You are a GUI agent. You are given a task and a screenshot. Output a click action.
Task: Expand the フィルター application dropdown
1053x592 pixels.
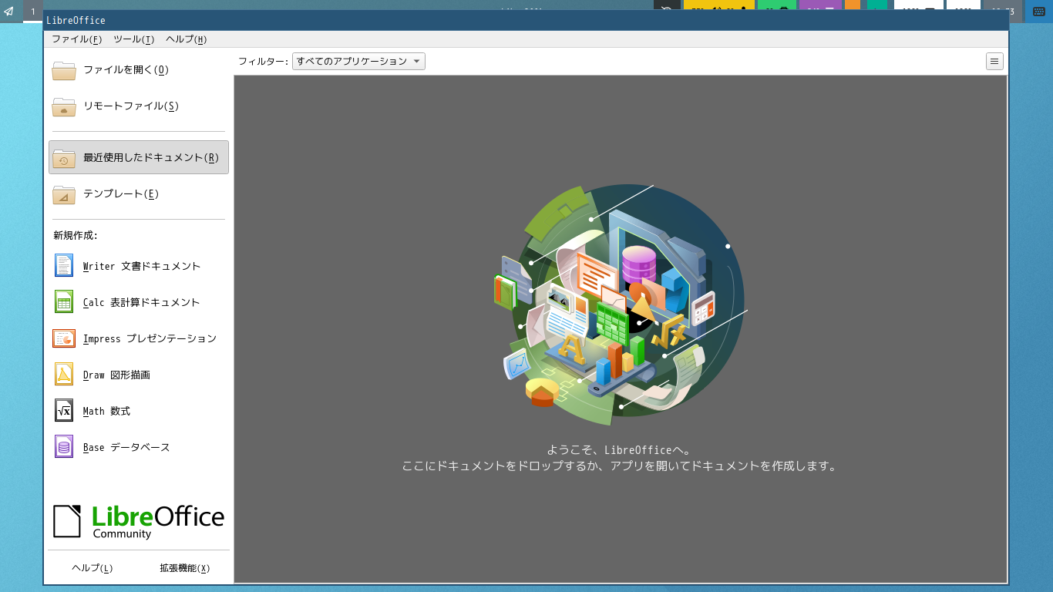tap(358, 62)
